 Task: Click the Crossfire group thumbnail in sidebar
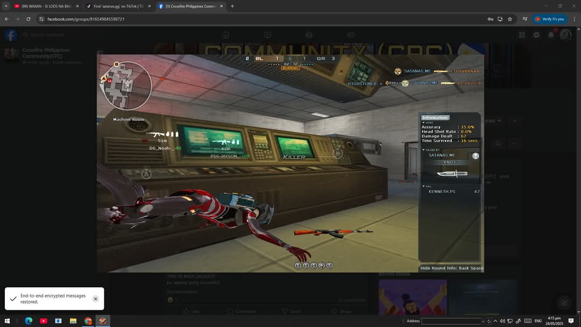[x=11, y=53]
